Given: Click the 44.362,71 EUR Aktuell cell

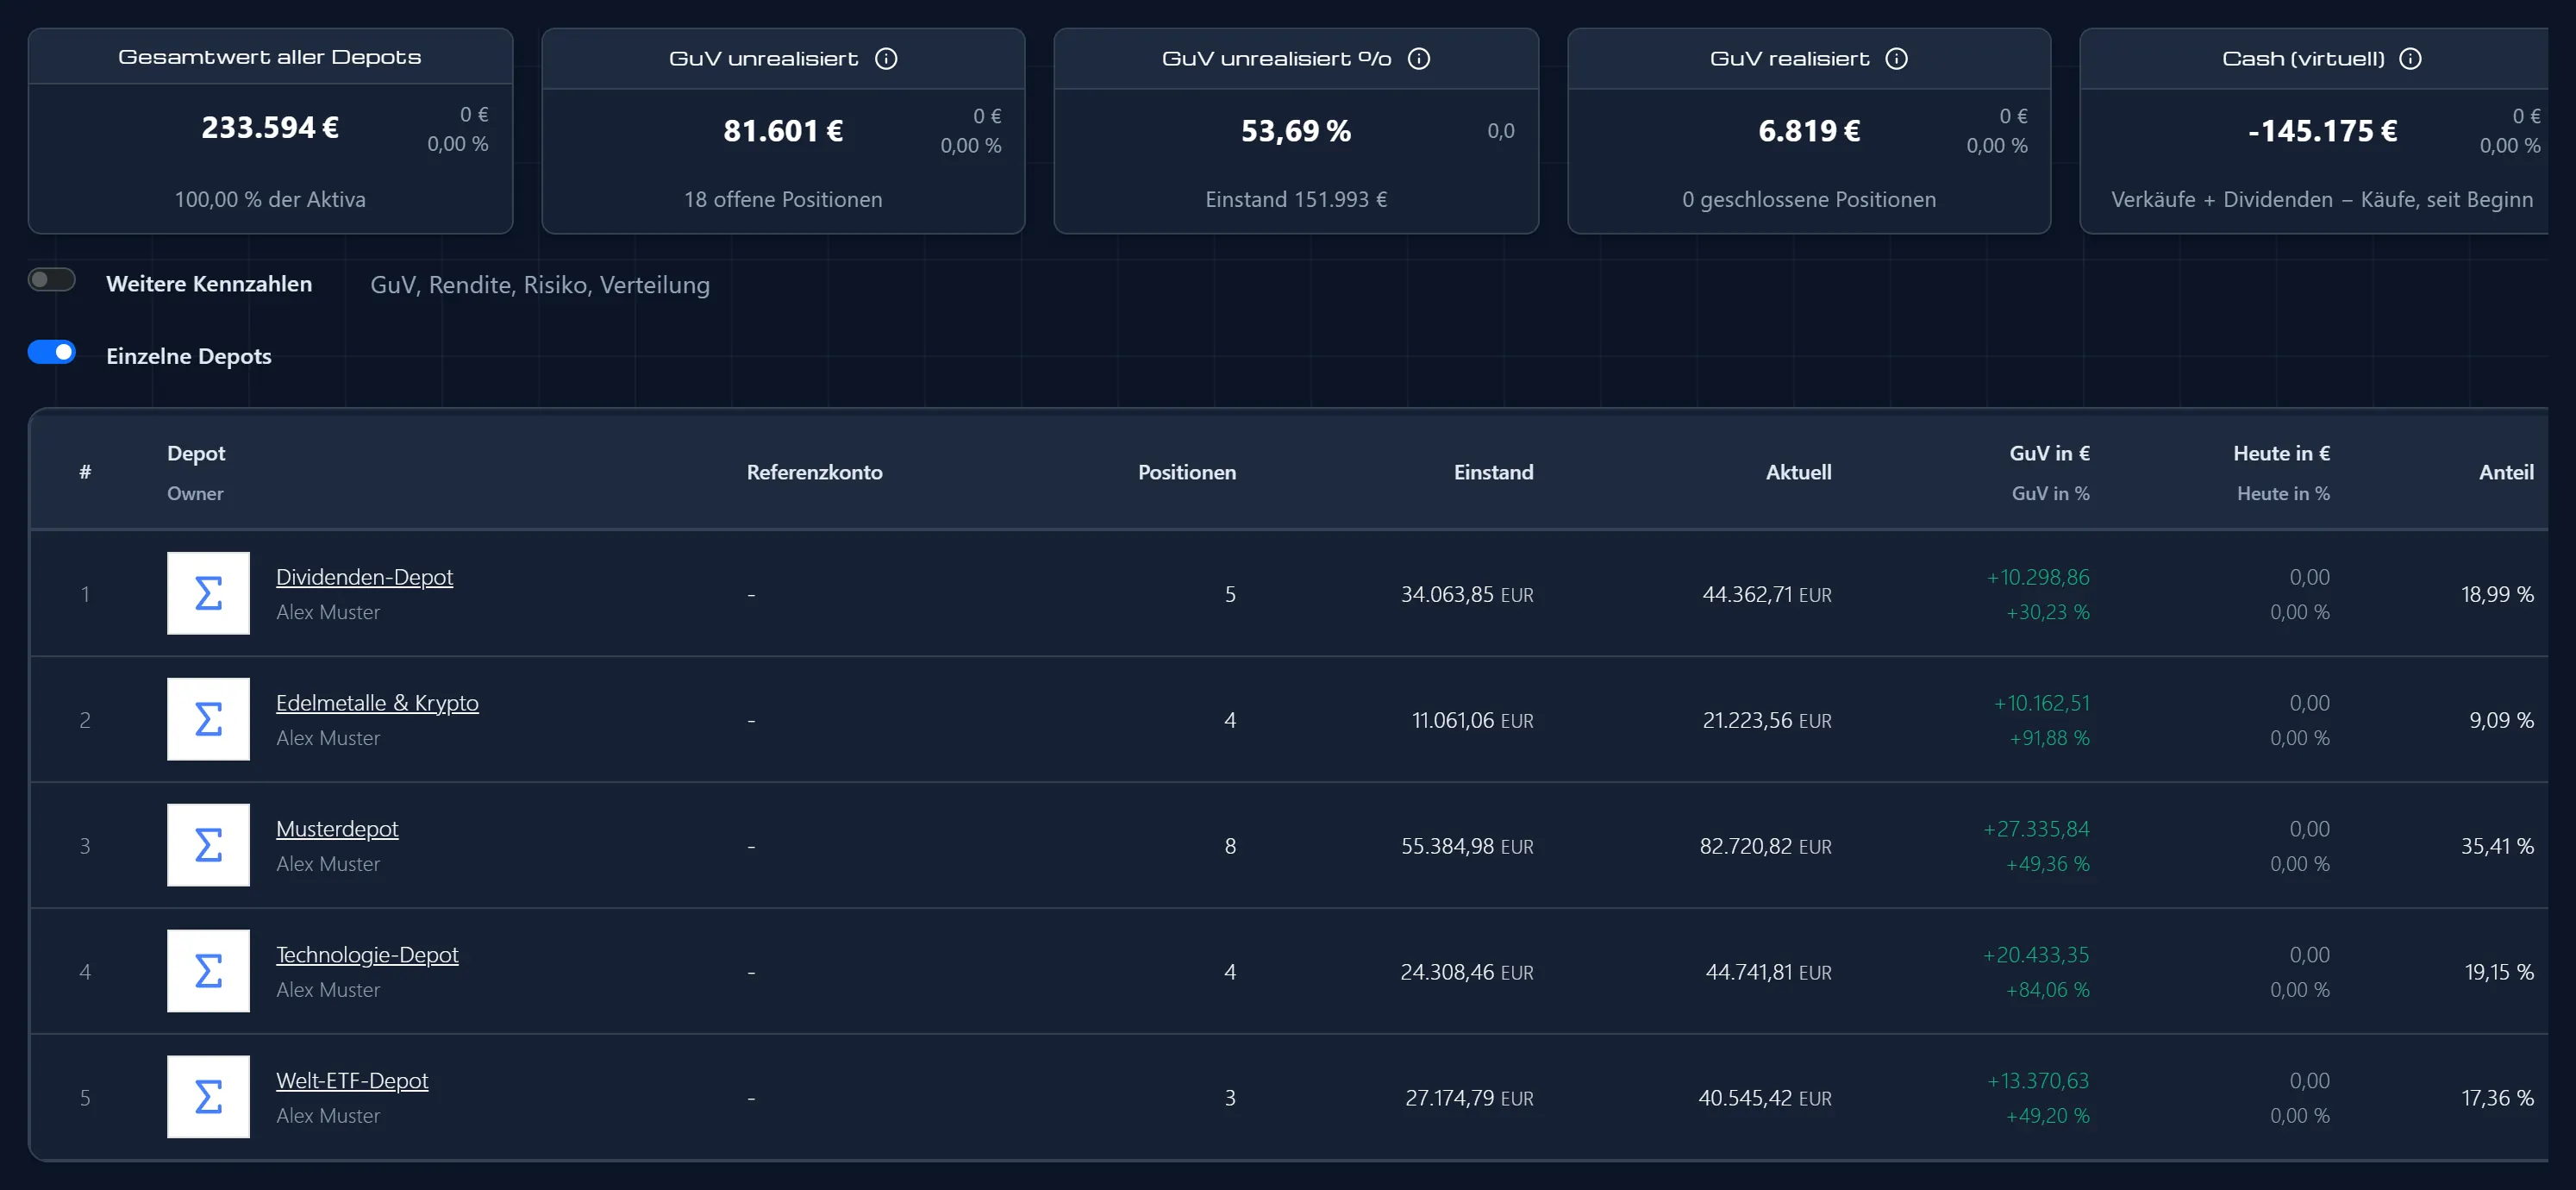Looking at the screenshot, I should click(1767, 595).
